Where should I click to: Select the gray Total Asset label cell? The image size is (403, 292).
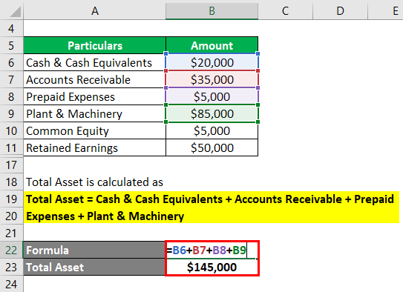tap(94, 267)
